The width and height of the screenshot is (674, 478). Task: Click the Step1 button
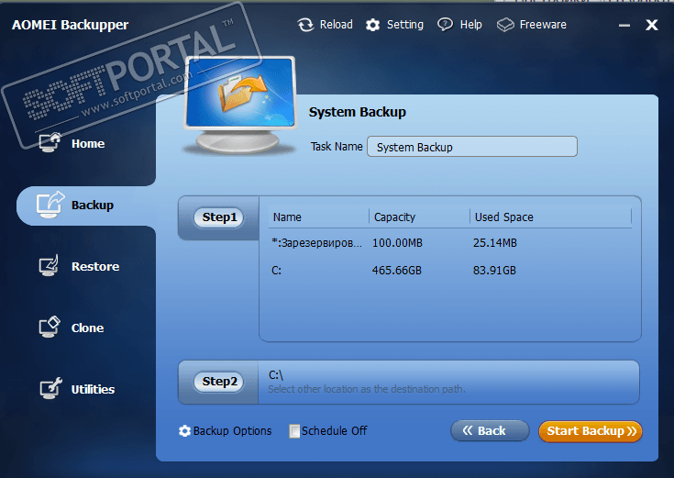[x=219, y=217]
